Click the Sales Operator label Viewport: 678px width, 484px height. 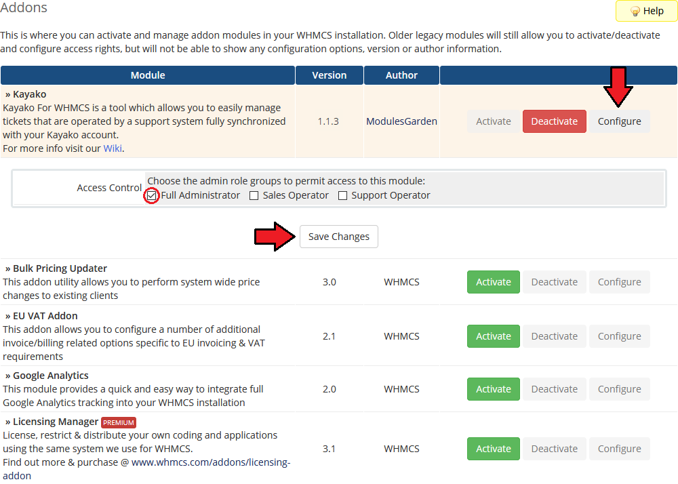click(296, 195)
